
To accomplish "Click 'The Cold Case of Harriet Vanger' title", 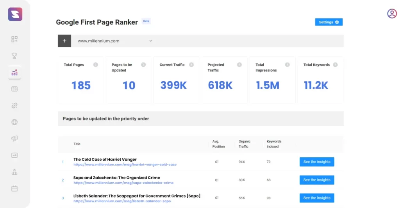I will tap(105, 159).
